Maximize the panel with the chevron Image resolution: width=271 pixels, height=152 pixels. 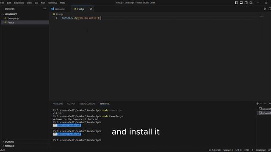(x=270, y=103)
